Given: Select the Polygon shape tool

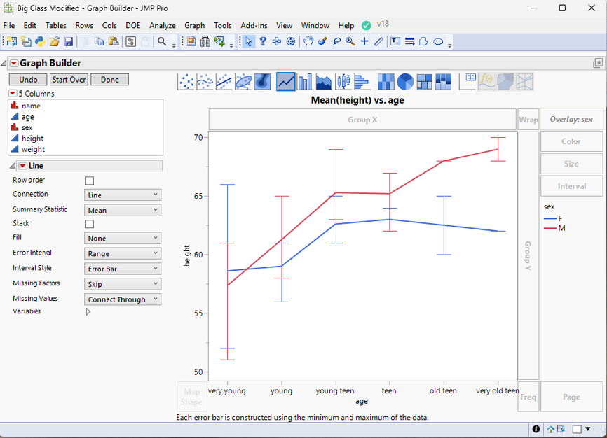Looking at the screenshot, I should point(423,41).
